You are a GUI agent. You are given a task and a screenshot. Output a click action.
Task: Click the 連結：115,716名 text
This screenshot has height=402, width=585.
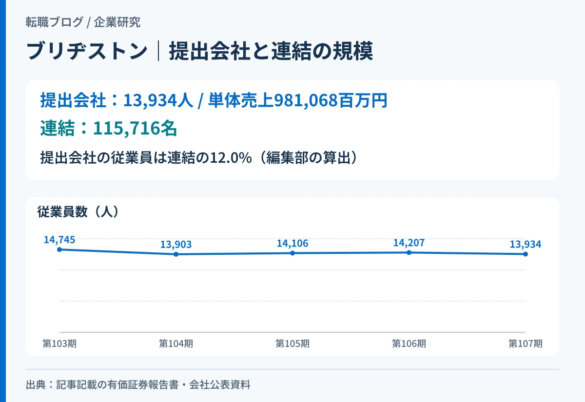(108, 128)
